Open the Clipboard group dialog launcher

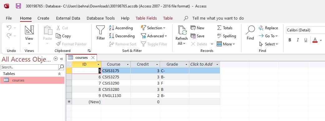89,51
